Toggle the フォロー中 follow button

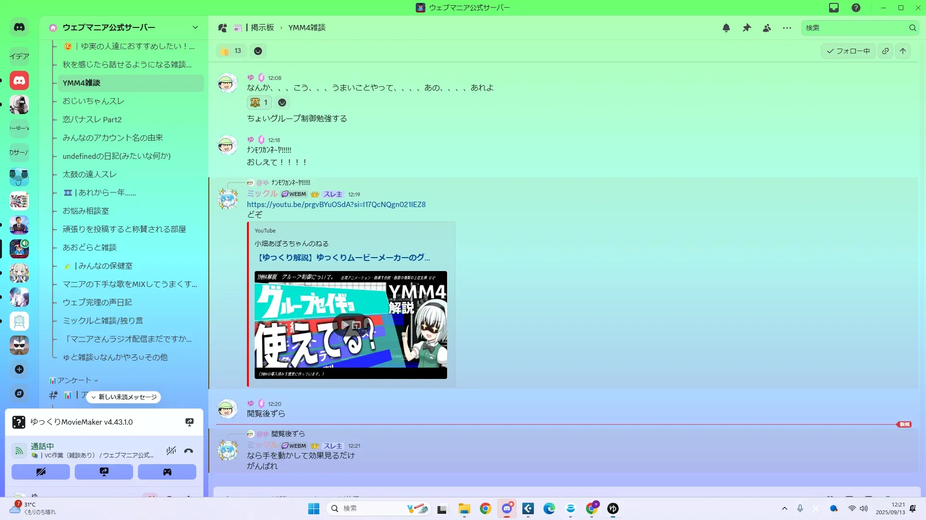click(848, 51)
